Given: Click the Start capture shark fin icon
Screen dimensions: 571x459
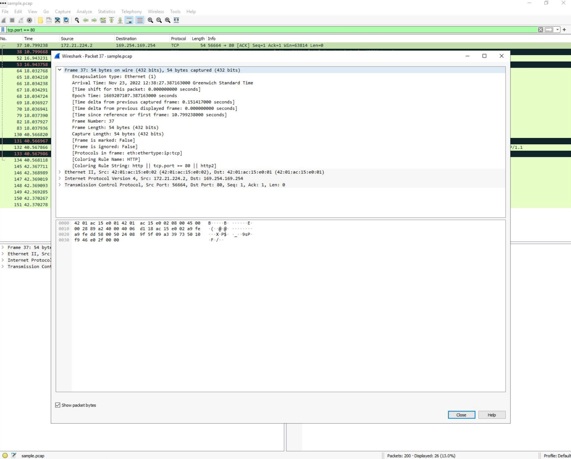Looking at the screenshot, I should [4, 20].
